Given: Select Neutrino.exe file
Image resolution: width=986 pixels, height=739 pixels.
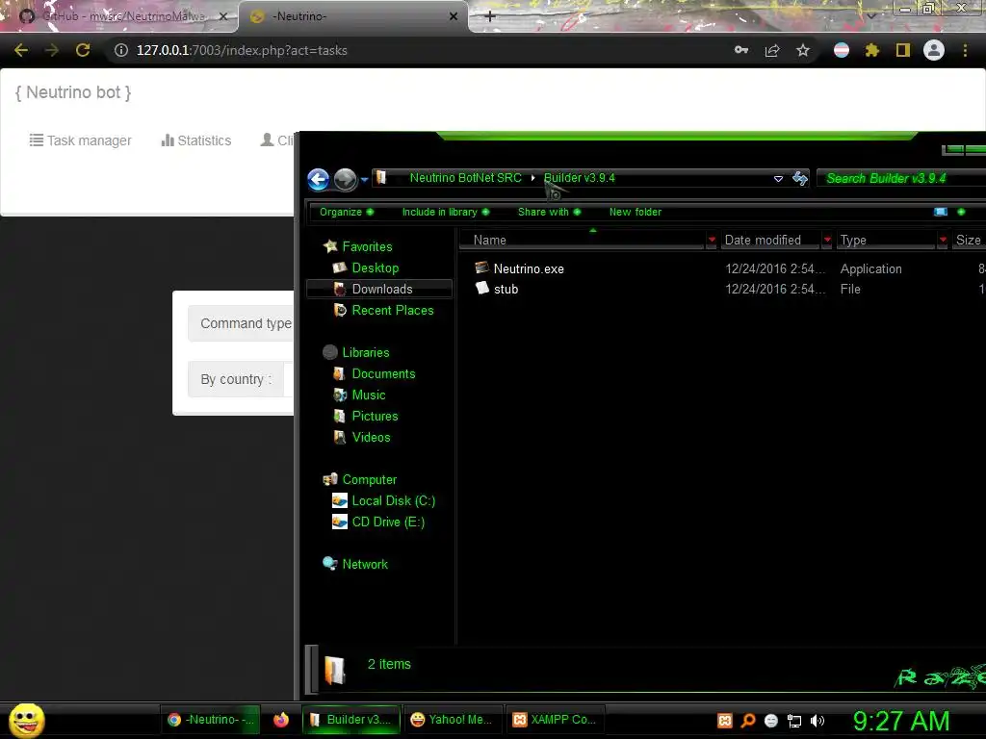Looking at the screenshot, I should click(529, 269).
